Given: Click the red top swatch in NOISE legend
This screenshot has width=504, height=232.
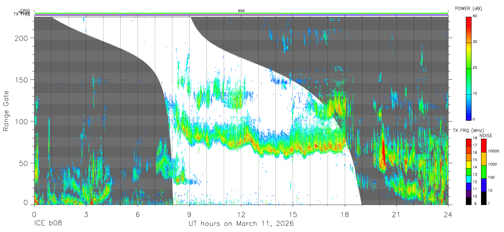Looking at the screenshot, I should point(483,146).
